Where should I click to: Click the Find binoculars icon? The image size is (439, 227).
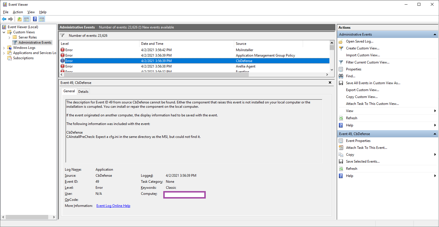[341, 76]
